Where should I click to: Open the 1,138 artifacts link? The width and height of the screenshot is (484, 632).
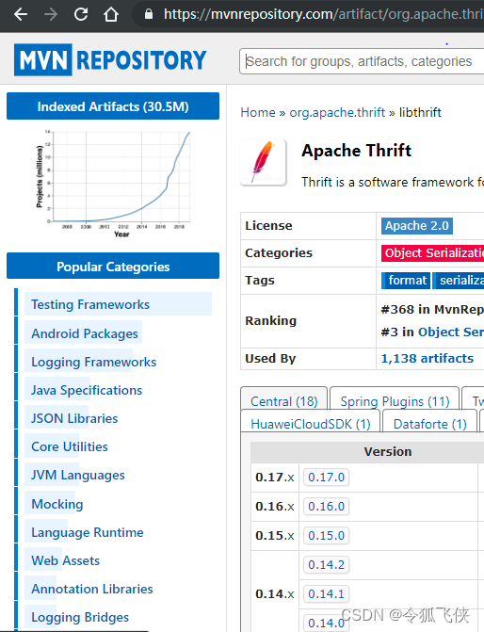pyautogui.click(x=428, y=358)
